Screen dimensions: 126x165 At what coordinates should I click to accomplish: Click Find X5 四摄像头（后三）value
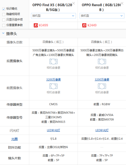53,42
